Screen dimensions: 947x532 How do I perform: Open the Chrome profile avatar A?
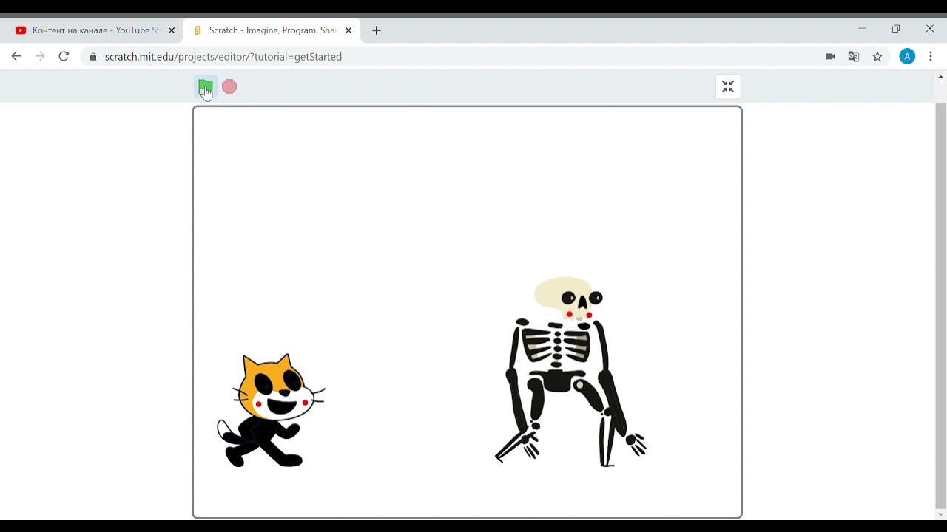coord(907,56)
